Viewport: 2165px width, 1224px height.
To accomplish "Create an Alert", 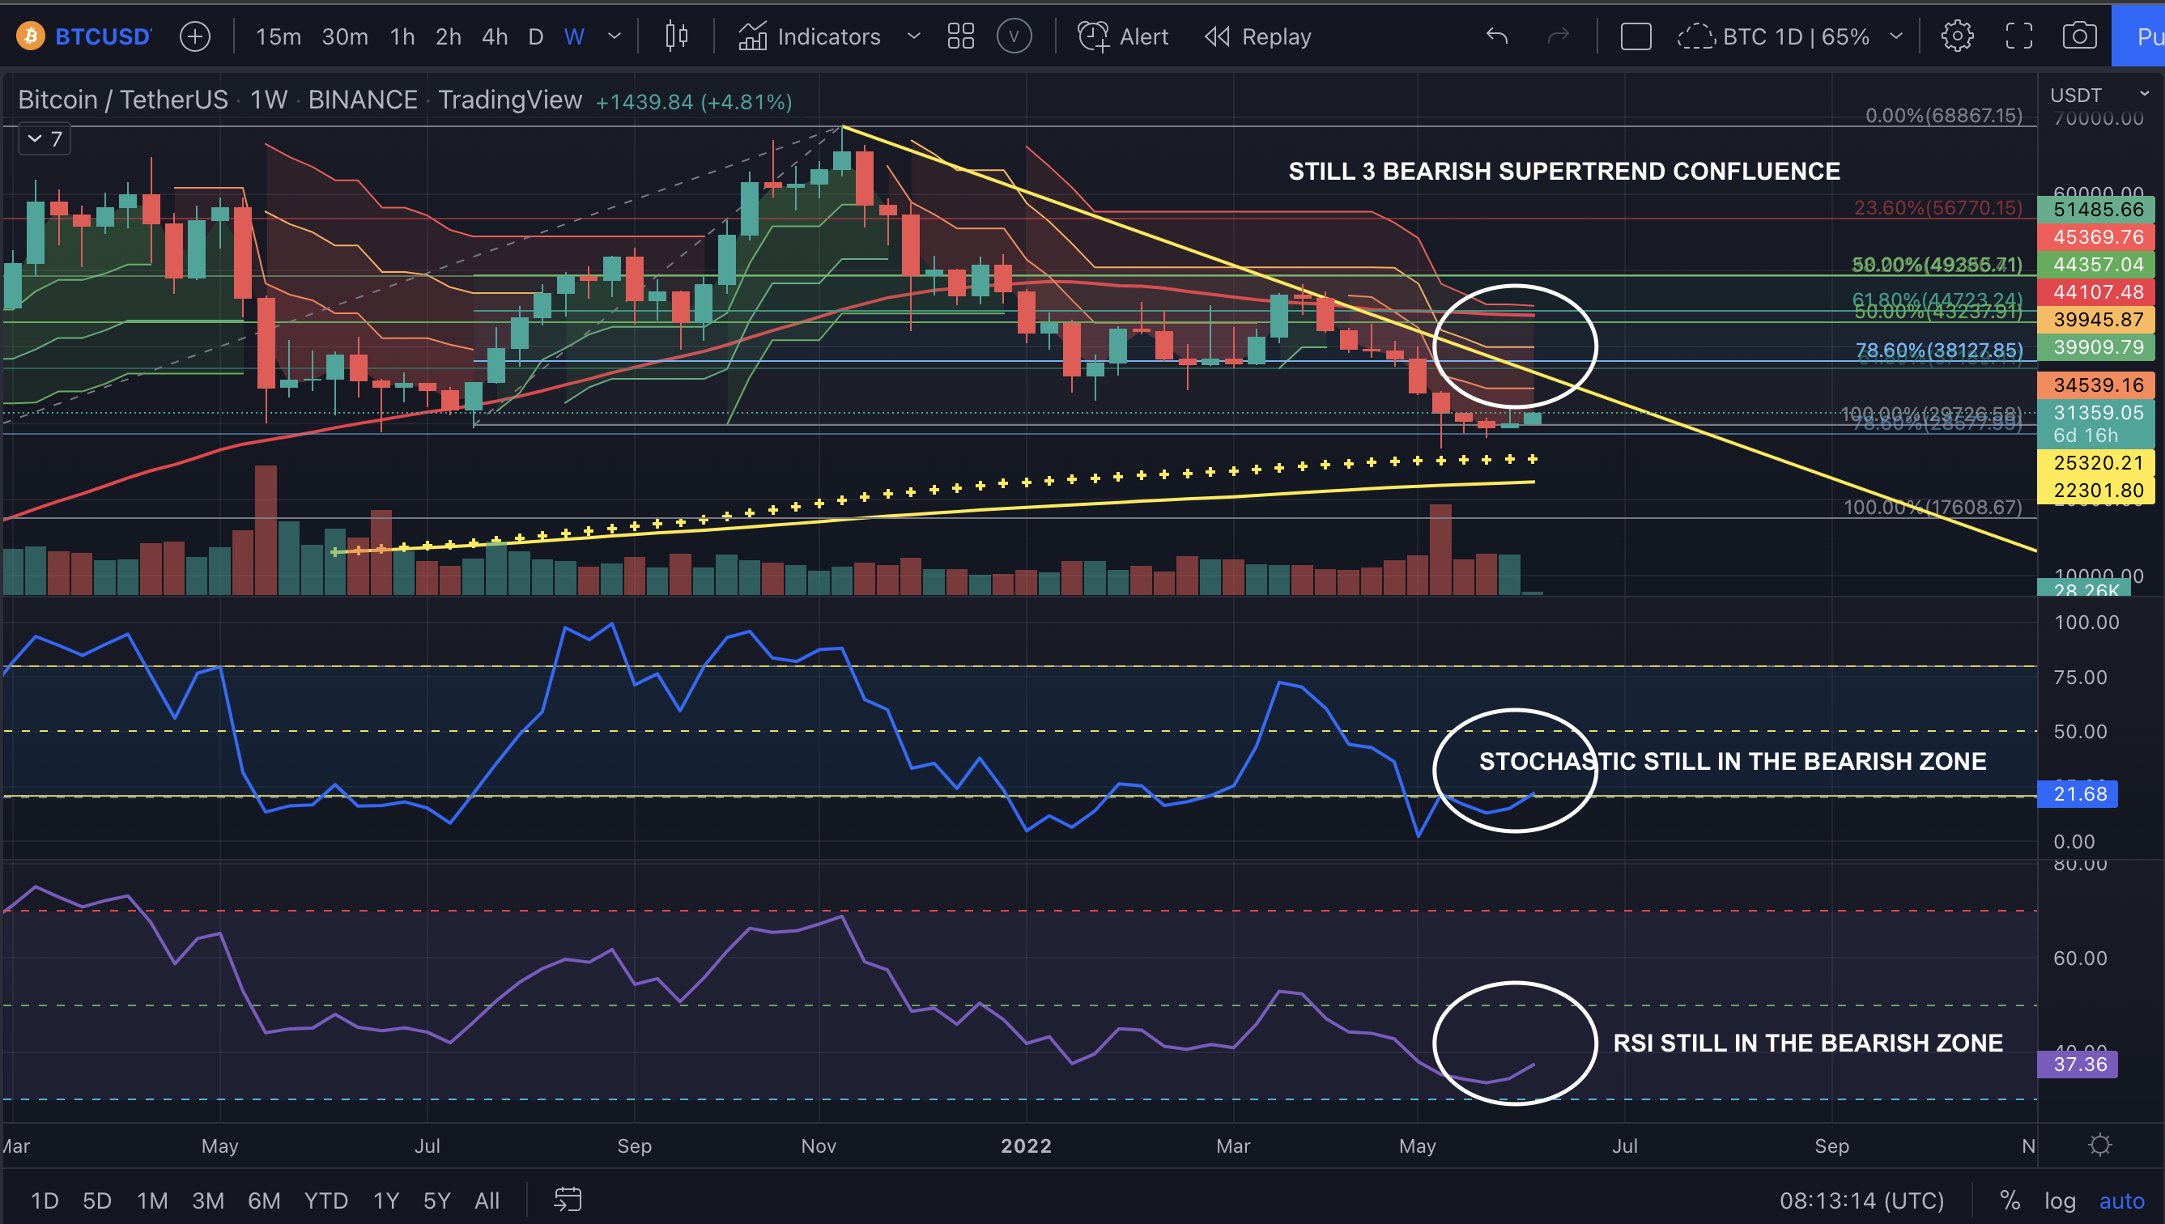I will 1123,36.
